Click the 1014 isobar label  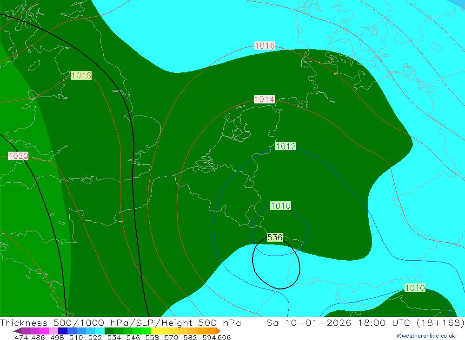264,99
